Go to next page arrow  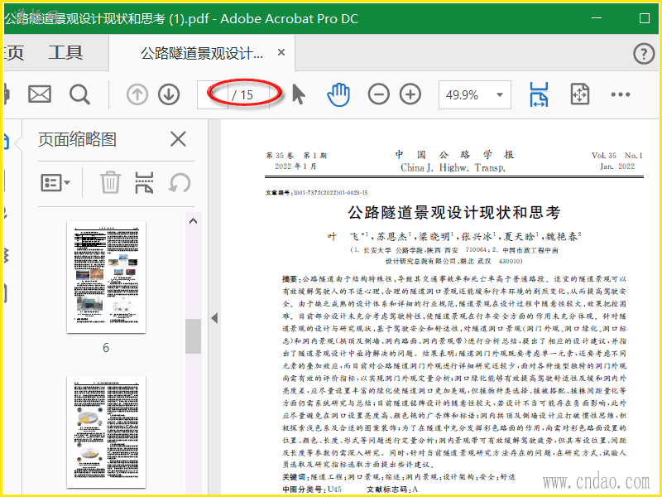169,94
